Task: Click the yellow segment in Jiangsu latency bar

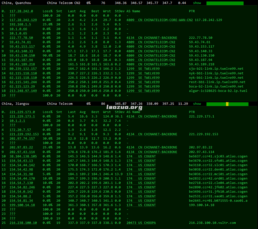Action: coord(227,104)
